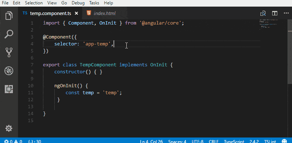The height and width of the screenshot is (143, 292).
Task: Click the word export on line 7
Action: pyautogui.click(x=51, y=65)
